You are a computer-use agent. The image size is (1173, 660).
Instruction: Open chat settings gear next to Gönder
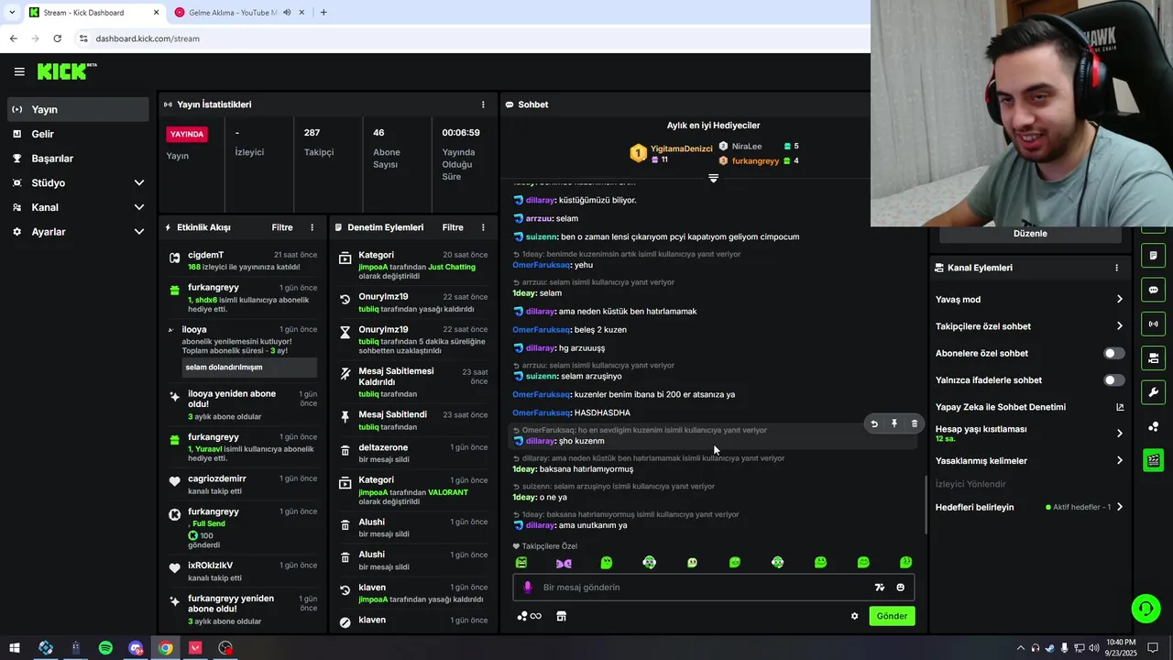click(x=854, y=616)
